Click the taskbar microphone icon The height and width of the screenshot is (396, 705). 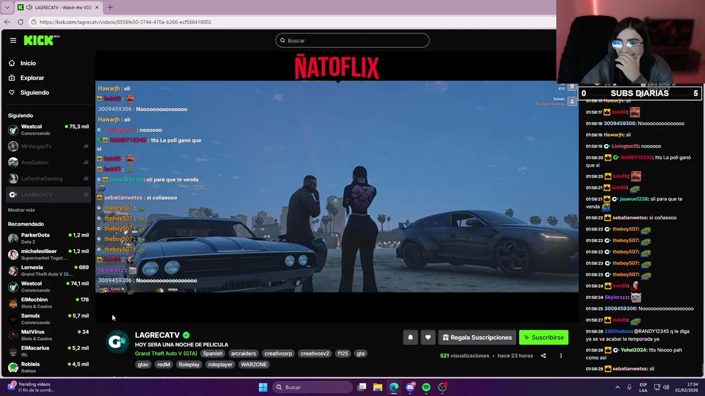(630, 387)
